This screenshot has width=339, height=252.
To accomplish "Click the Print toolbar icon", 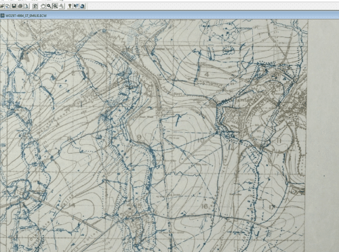I will (20, 6).
